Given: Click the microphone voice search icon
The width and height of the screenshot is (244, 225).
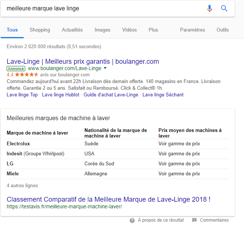Looking at the screenshot, I should [210, 9].
